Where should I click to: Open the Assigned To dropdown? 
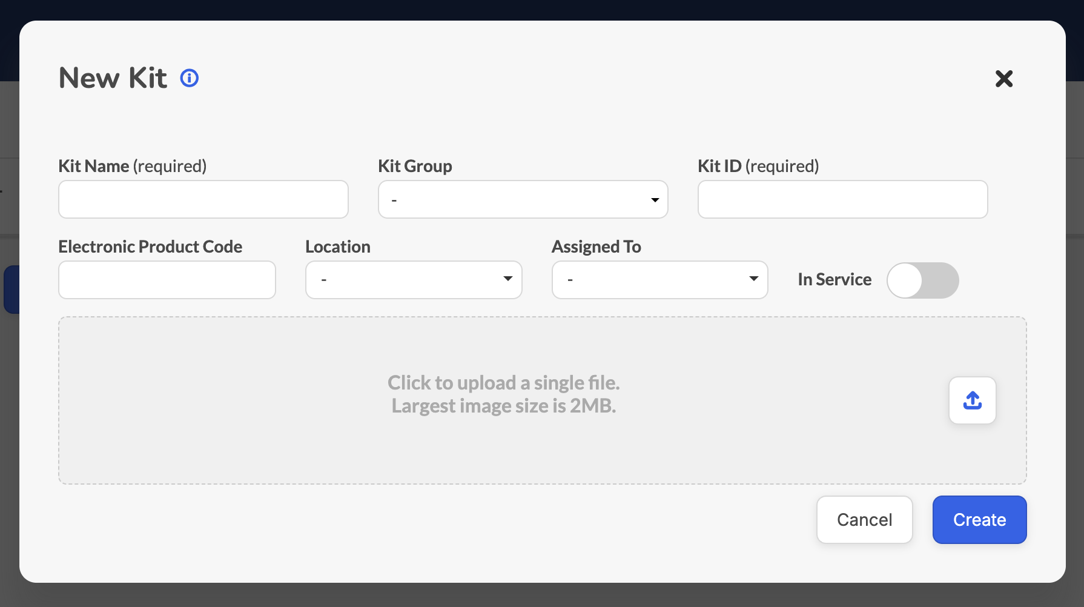click(x=660, y=280)
